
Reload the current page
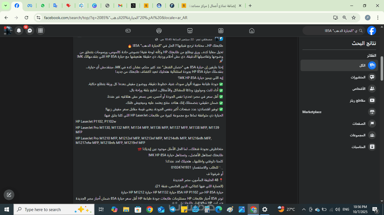coord(26,18)
